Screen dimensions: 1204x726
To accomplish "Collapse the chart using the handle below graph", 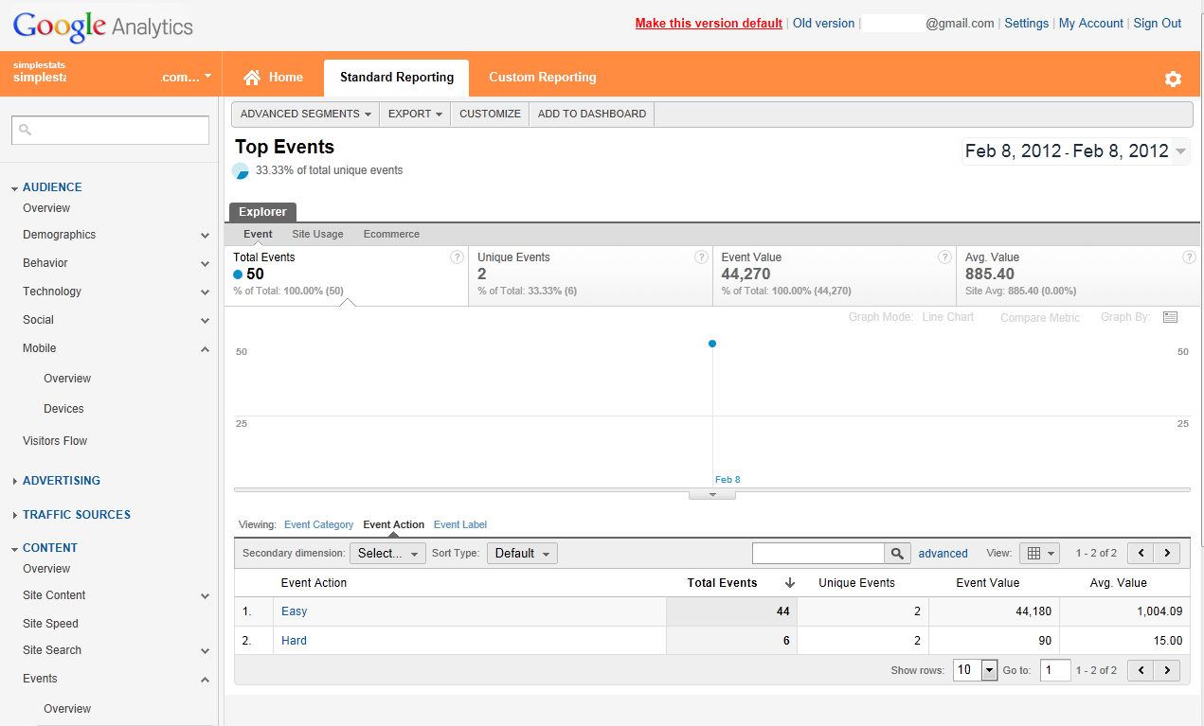I will coord(712,494).
